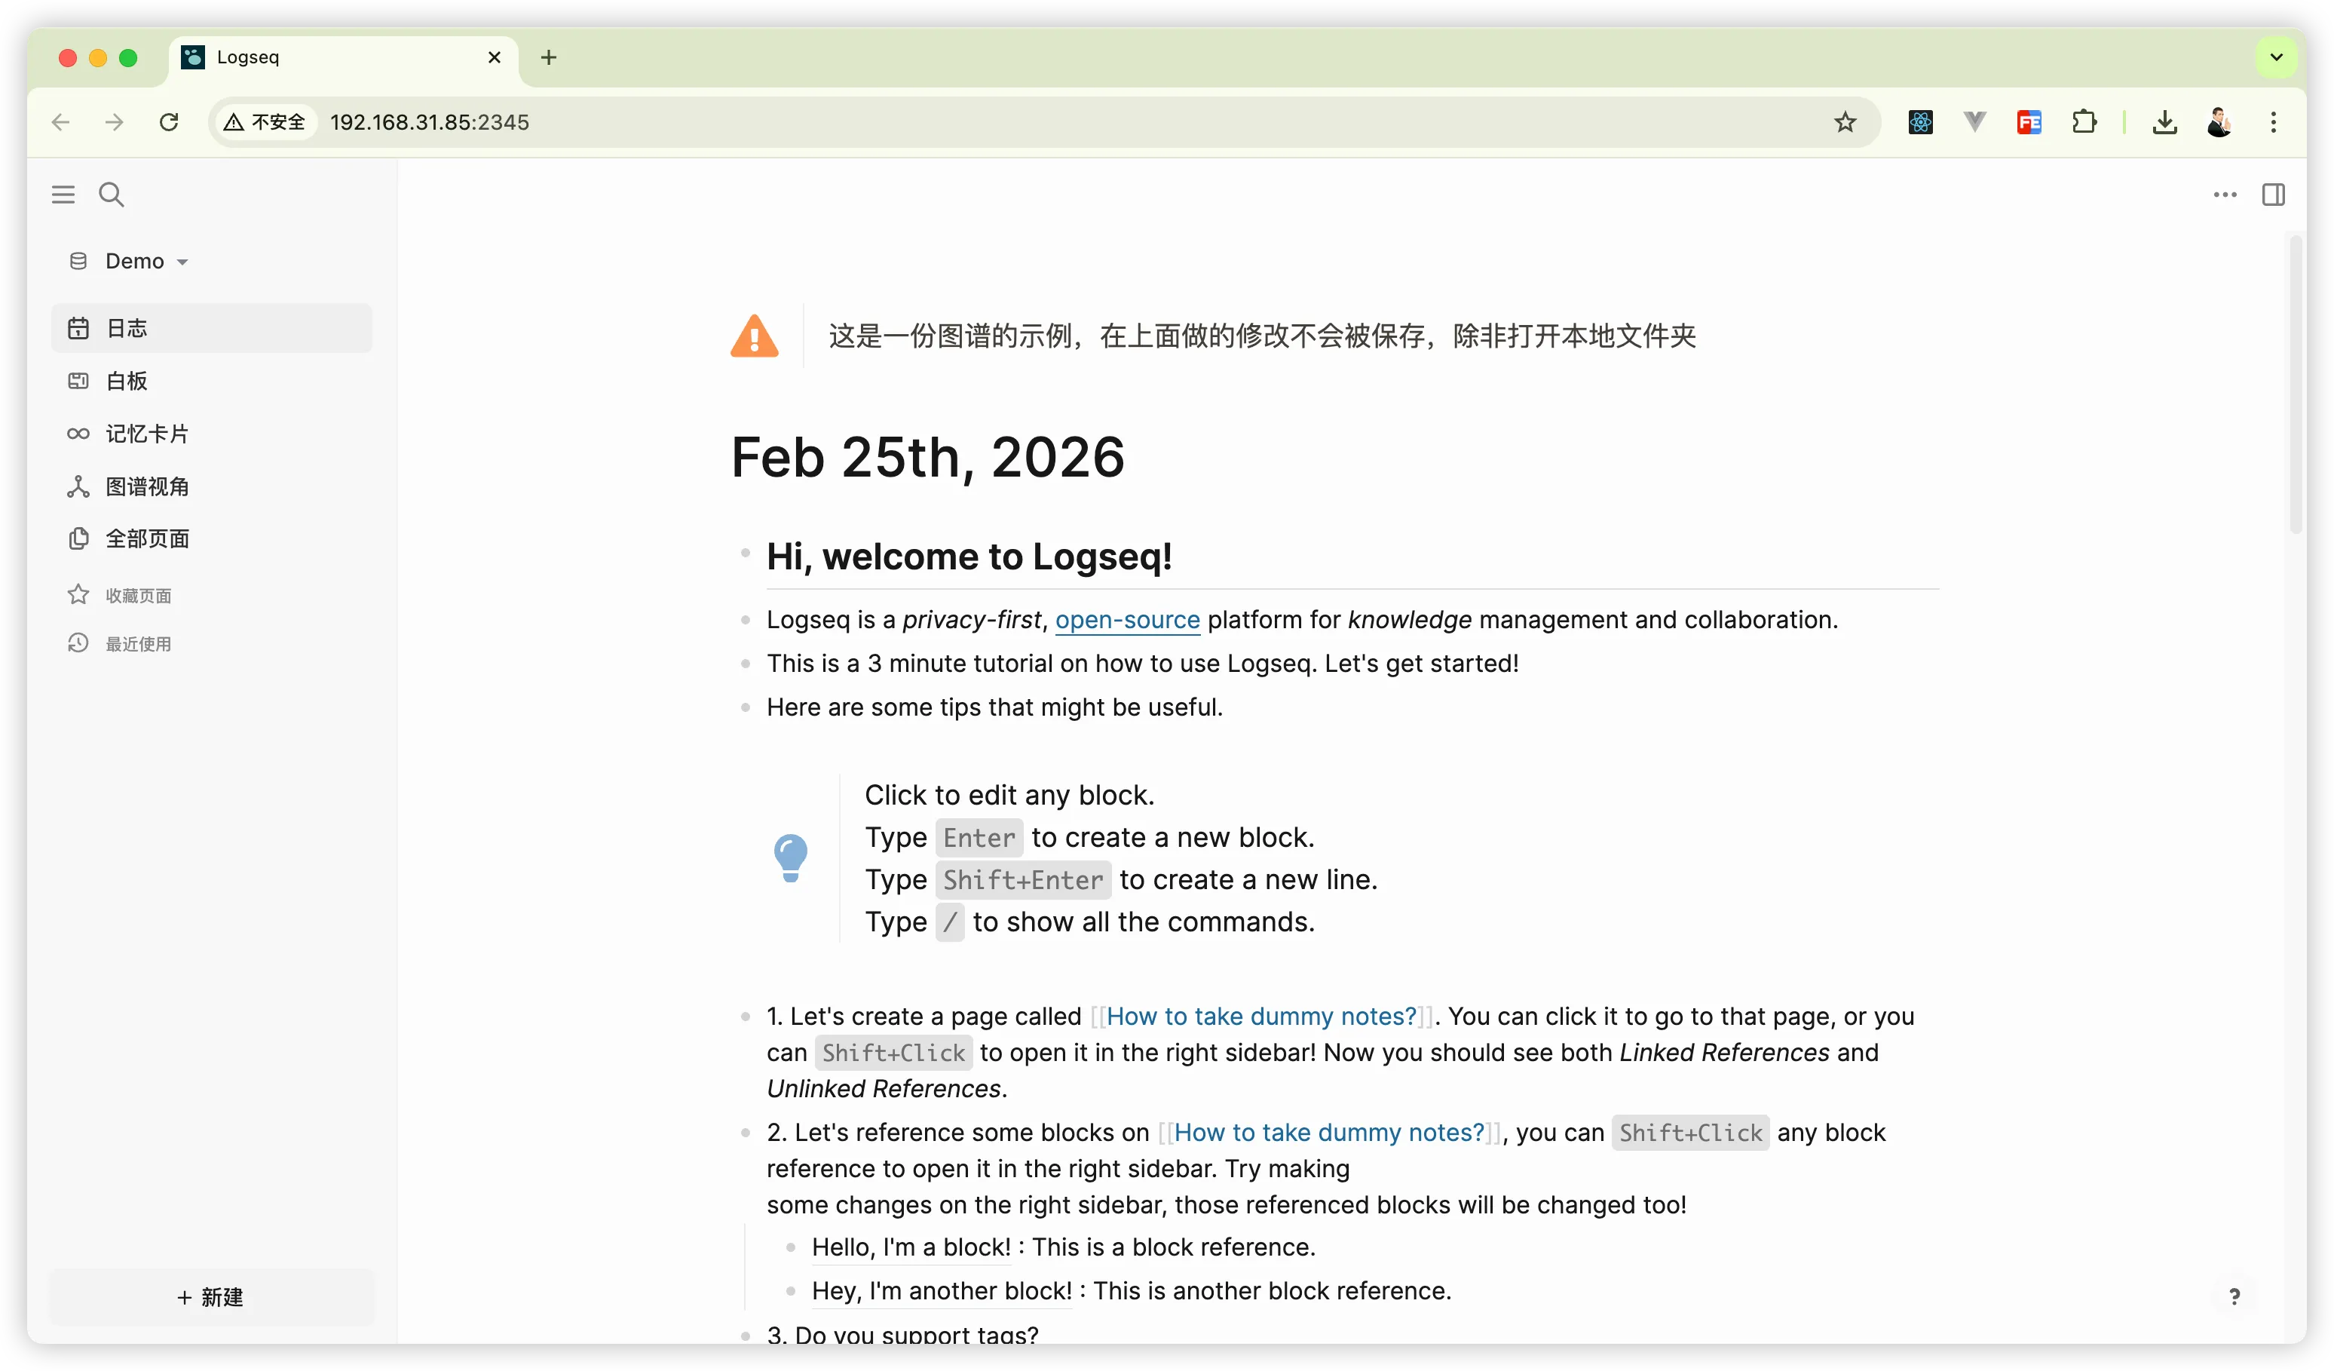Click the 'Here are some tips that might be useful.' block

pos(994,707)
